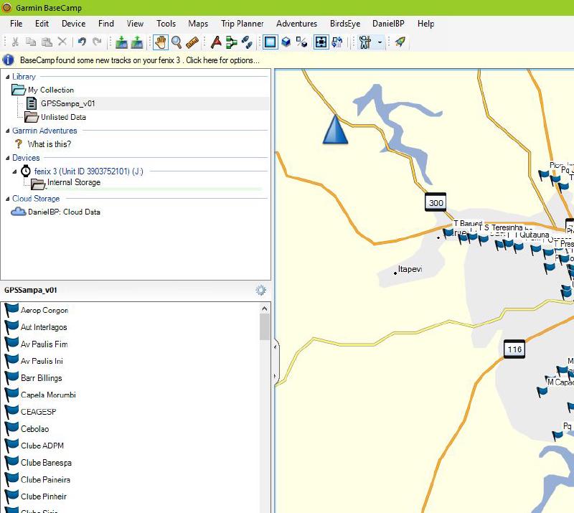
Task: Select the Barr Billings waypoint
Action: coord(42,378)
